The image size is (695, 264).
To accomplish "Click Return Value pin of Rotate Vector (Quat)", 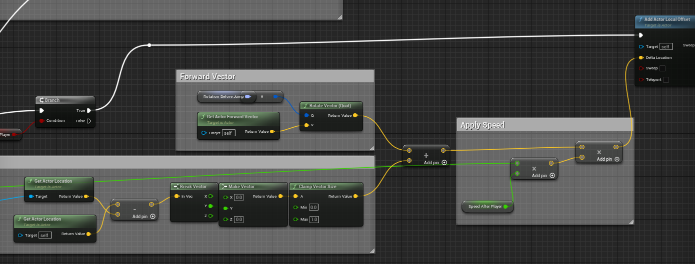I will click(355, 115).
